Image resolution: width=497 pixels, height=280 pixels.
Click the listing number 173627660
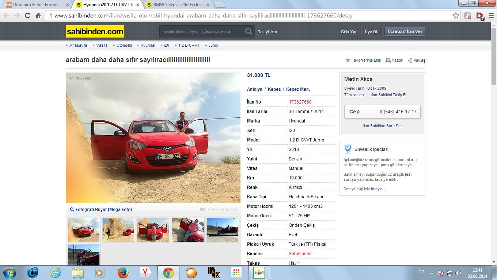(x=300, y=102)
